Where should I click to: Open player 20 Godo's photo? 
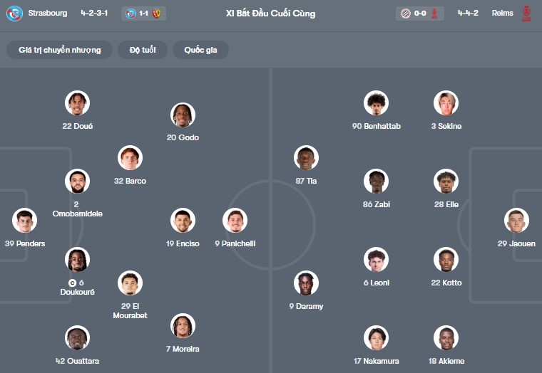tap(183, 115)
